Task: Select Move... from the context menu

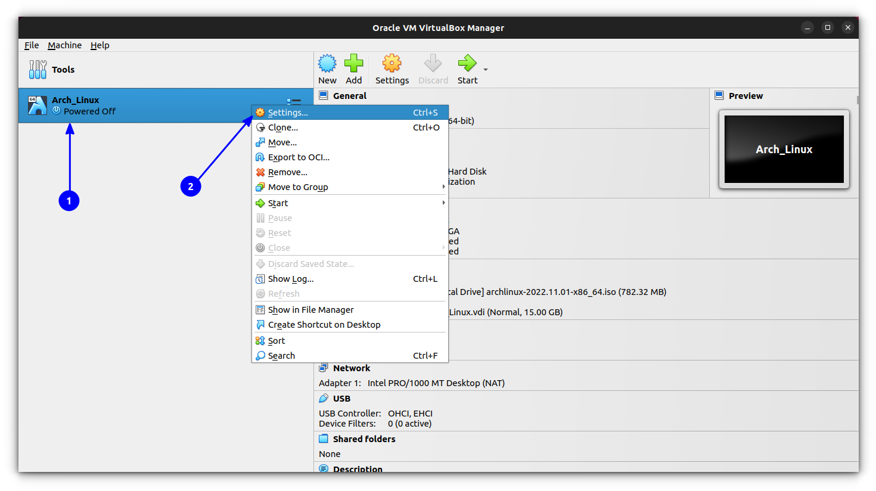Action: point(350,142)
